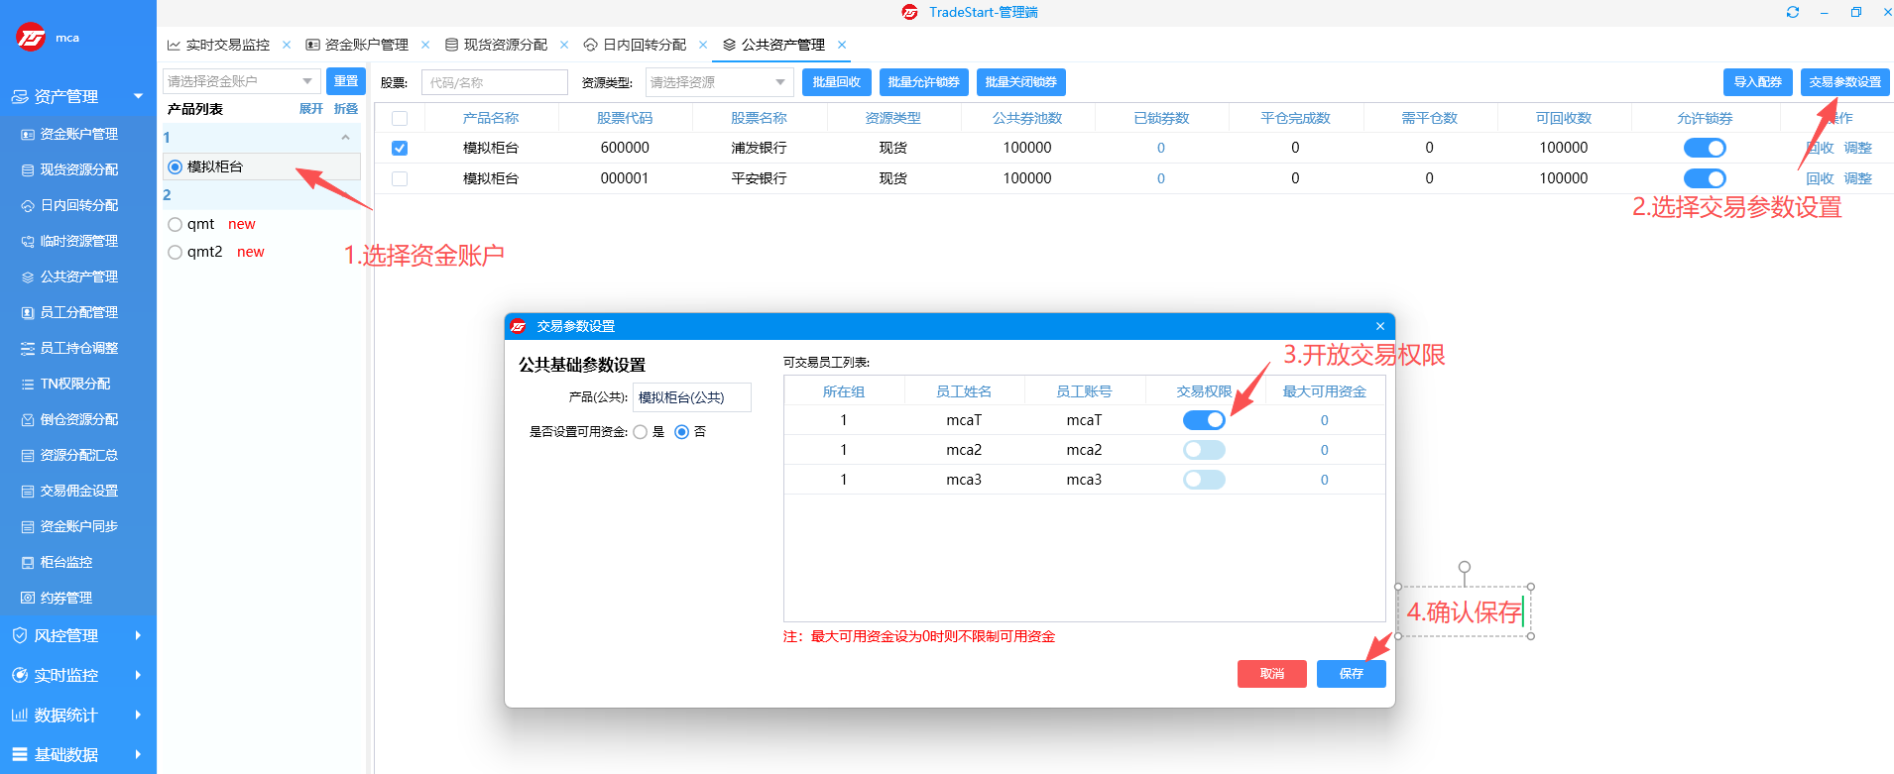Click 约券管理 sidebar icon

pyautogui.click(x=28, y=598)
